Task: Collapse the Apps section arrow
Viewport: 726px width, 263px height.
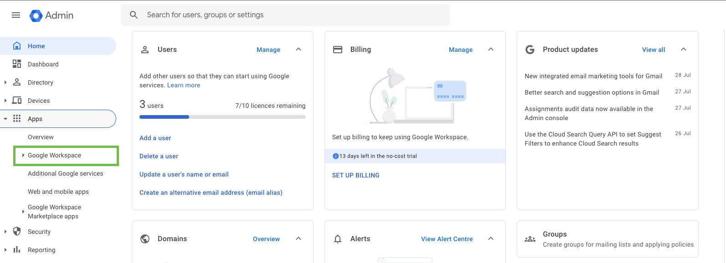Action: pos(5,119)
